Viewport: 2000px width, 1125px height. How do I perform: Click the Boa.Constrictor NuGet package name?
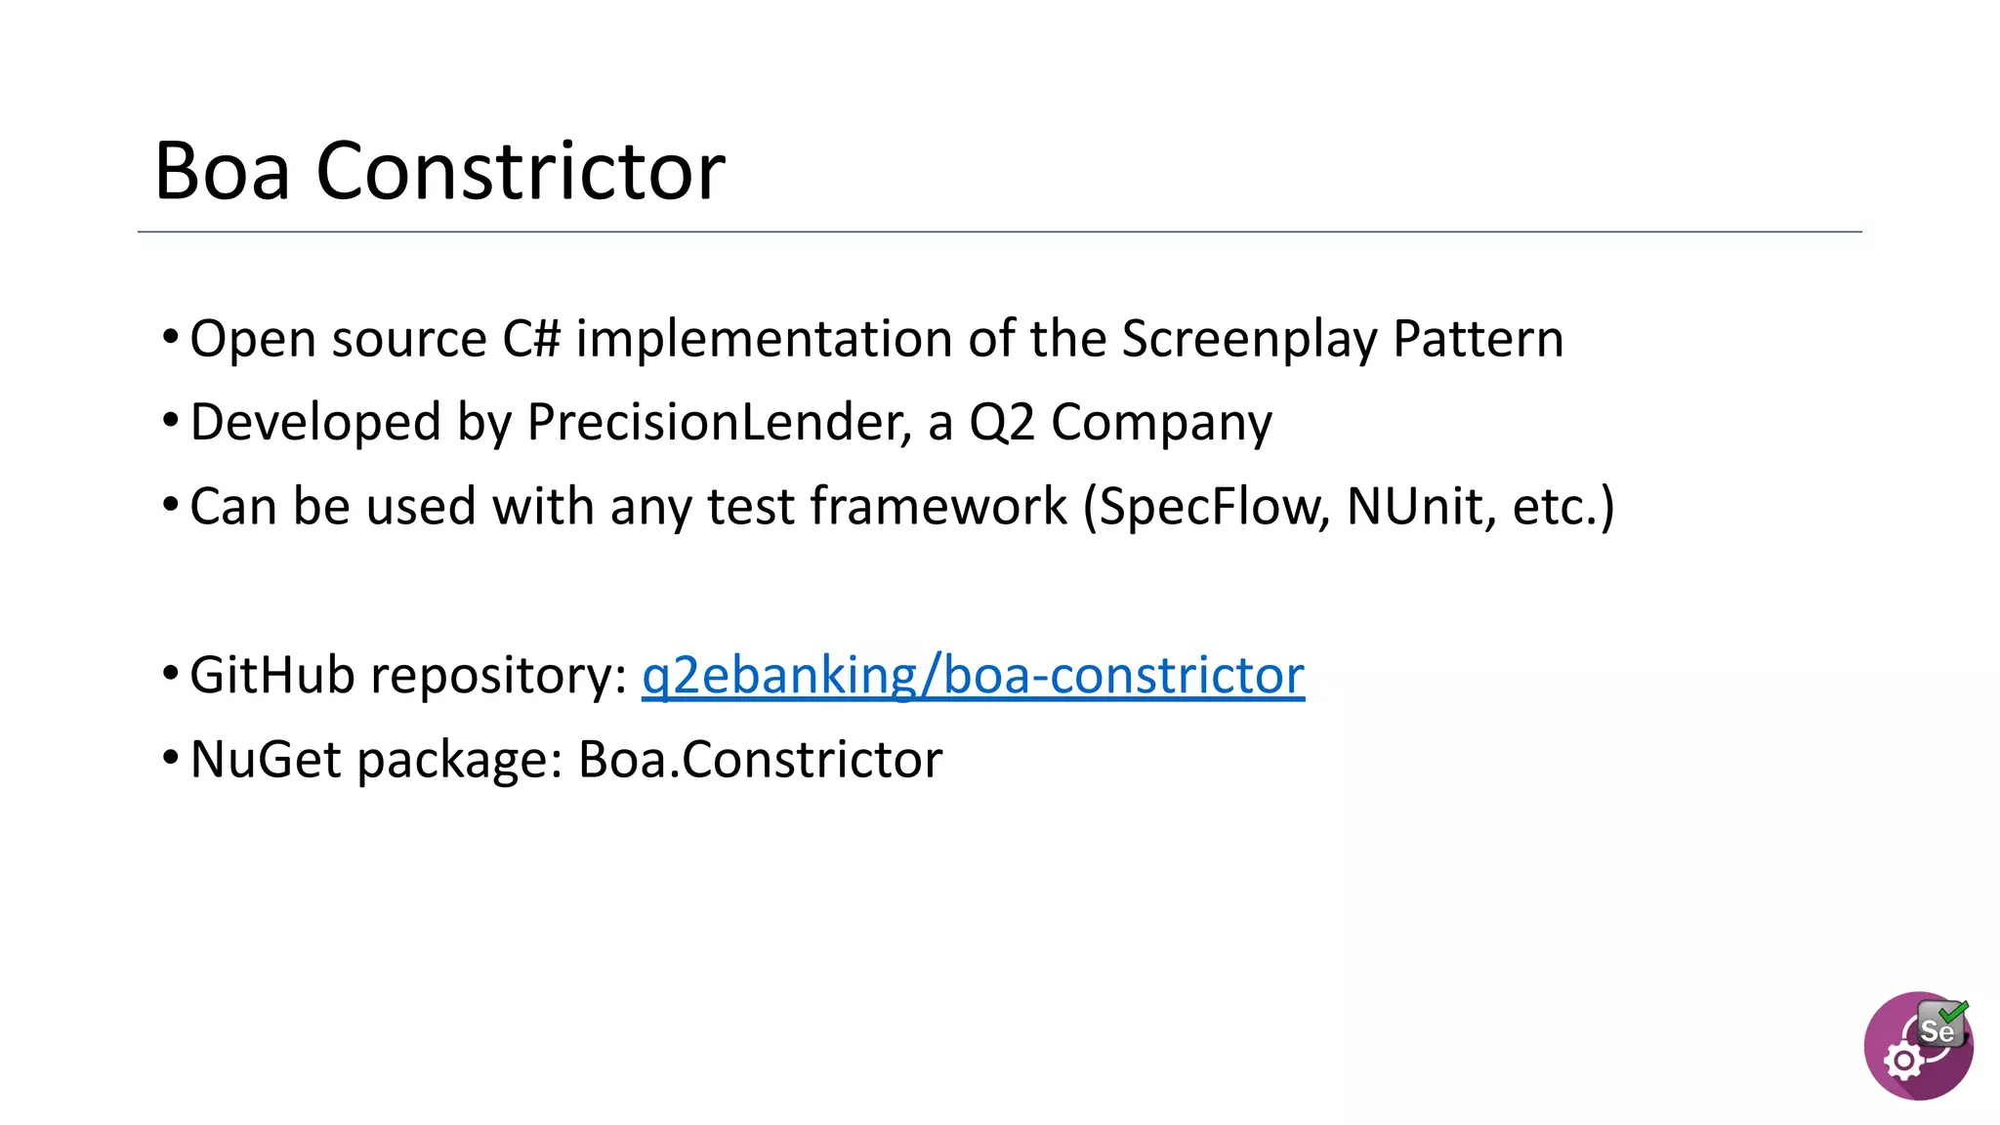coord(761,760)
